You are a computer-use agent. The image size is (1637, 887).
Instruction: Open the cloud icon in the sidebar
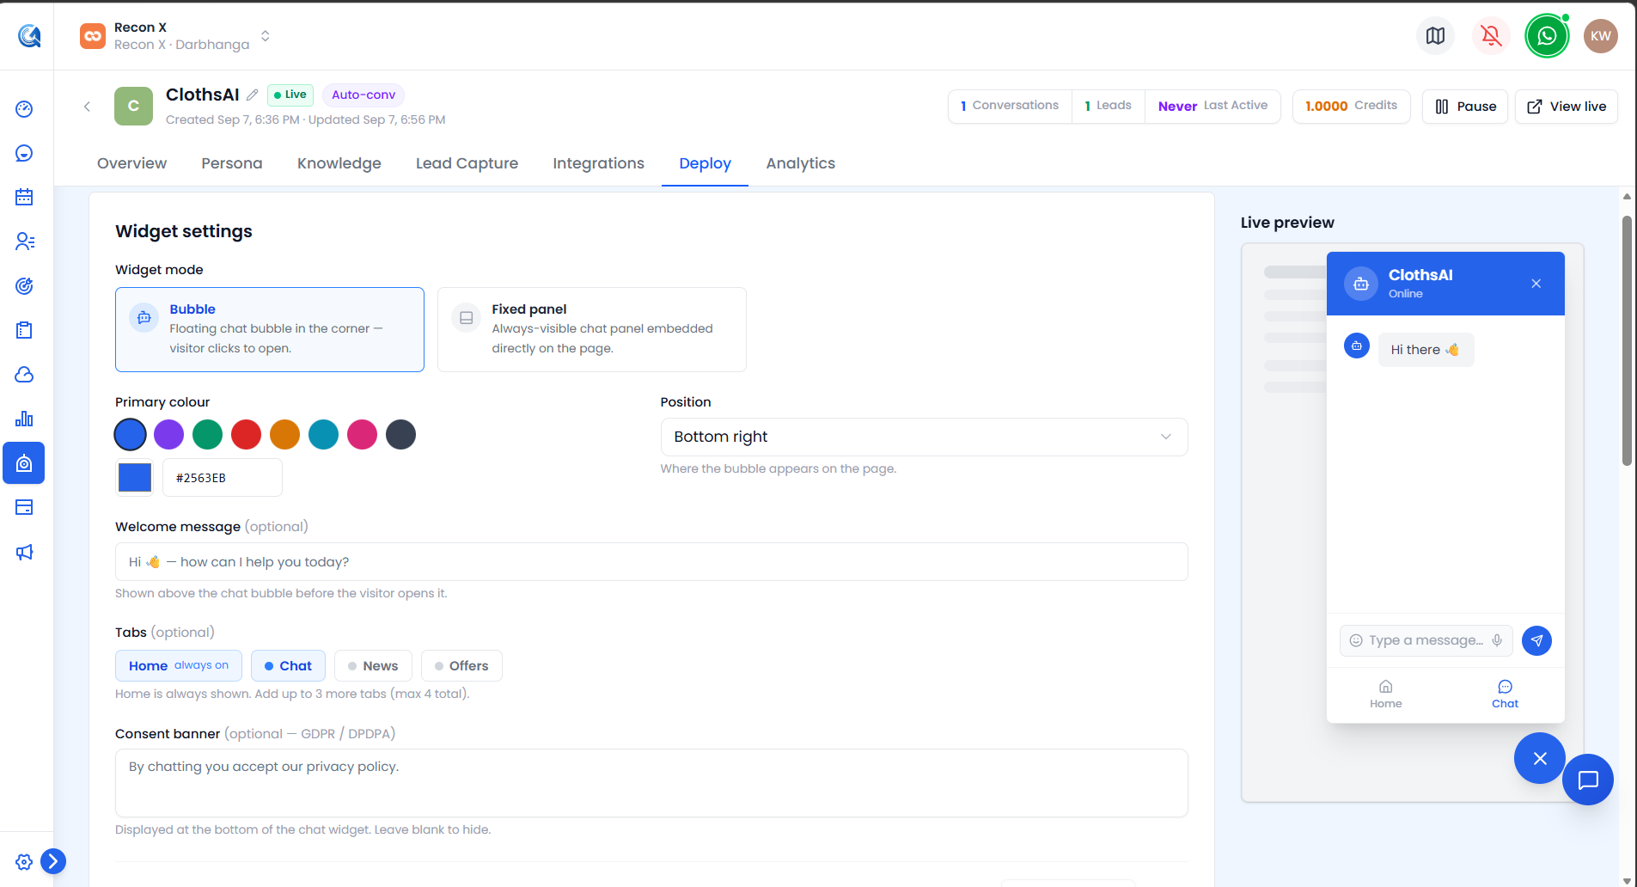[x=24, y=375]
